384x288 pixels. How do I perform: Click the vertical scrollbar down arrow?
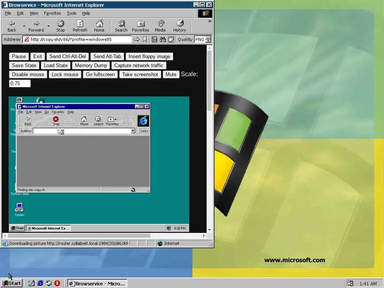click(x=209, y=230)
